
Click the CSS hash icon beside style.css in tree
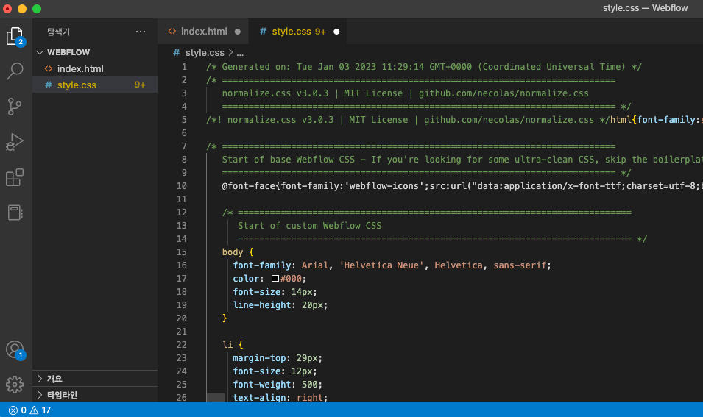(49, 85)
